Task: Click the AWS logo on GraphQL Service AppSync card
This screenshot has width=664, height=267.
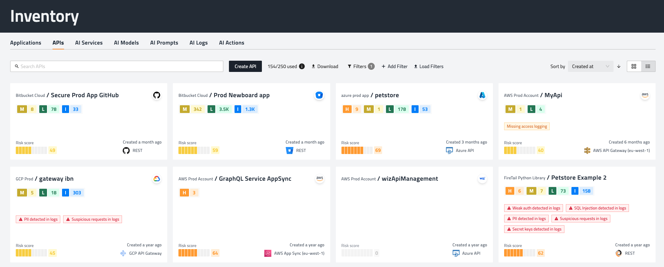Action: click(320, 178)
